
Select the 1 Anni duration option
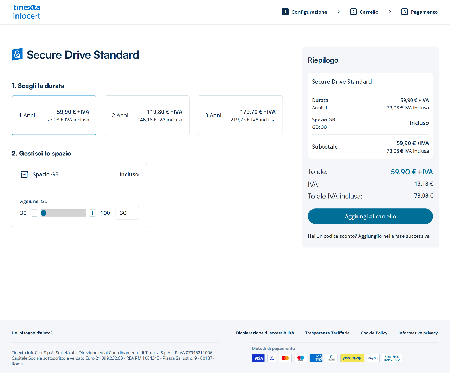tap(54, 115)
